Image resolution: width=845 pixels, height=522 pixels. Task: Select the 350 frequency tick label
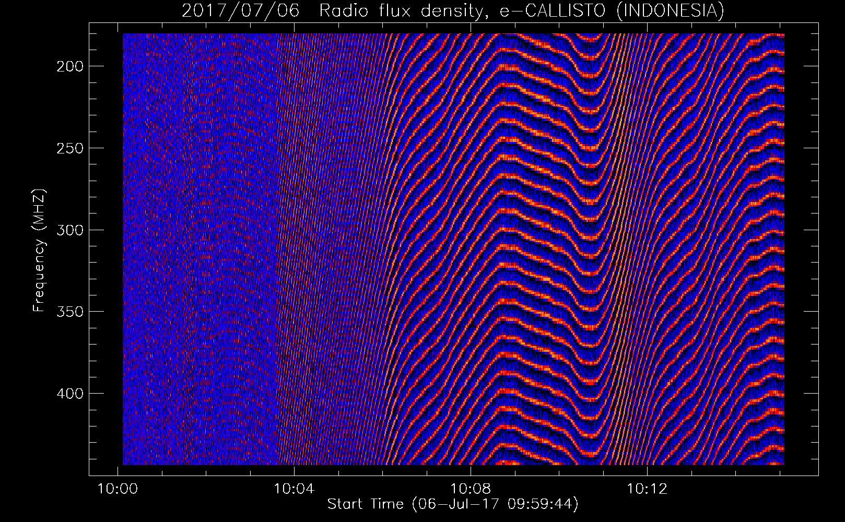click(x=69, y=312)
